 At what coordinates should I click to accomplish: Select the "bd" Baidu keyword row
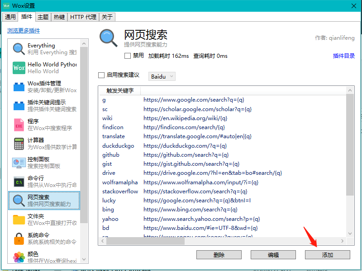[x=223, y=228]
